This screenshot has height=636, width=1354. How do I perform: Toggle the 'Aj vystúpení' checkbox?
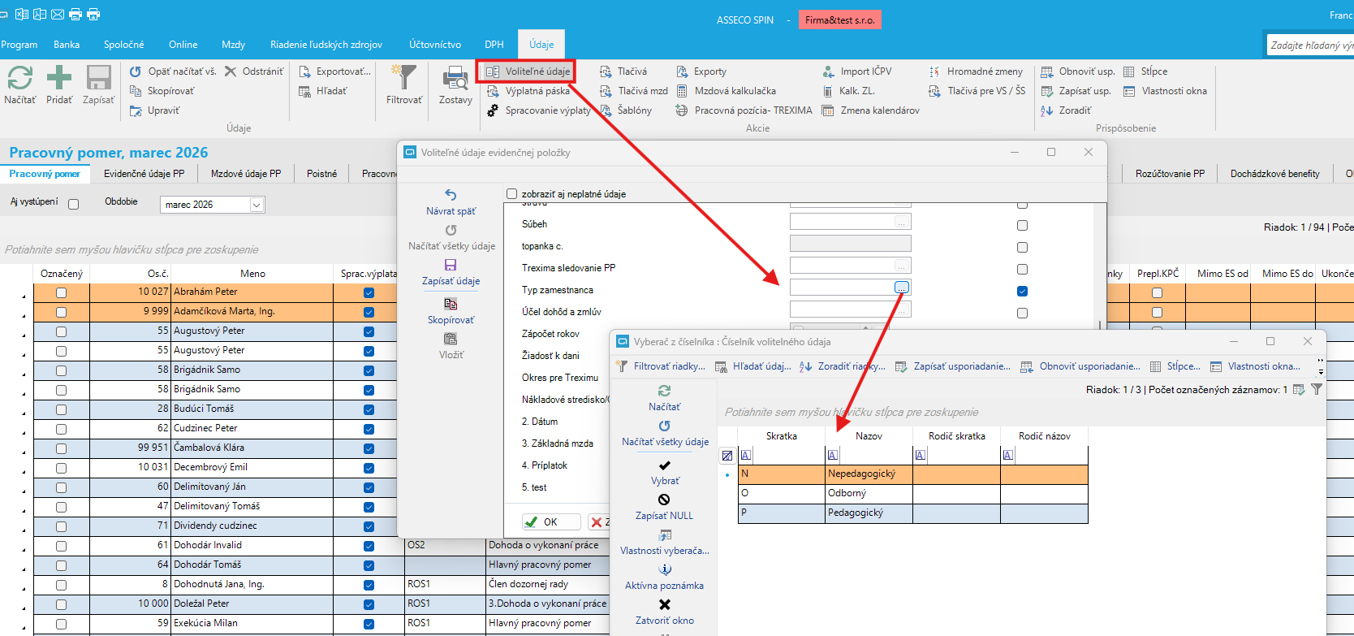74,205
